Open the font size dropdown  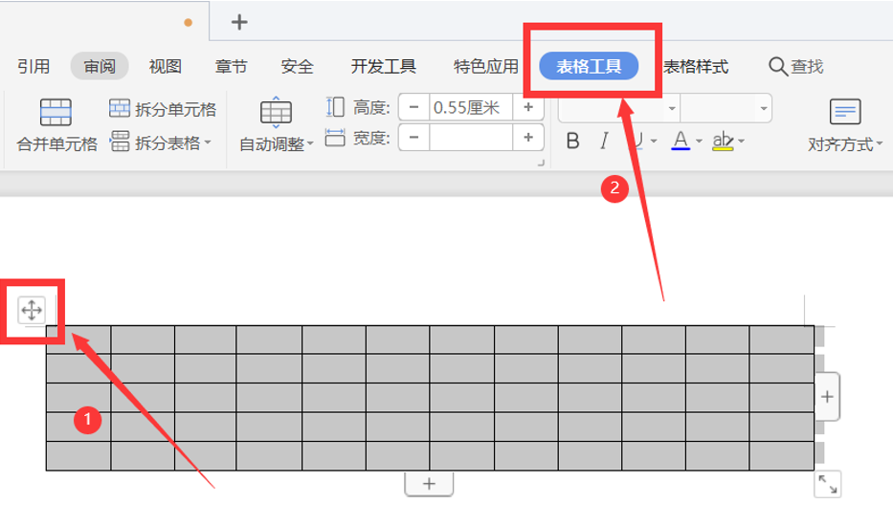tap(763, 108)
